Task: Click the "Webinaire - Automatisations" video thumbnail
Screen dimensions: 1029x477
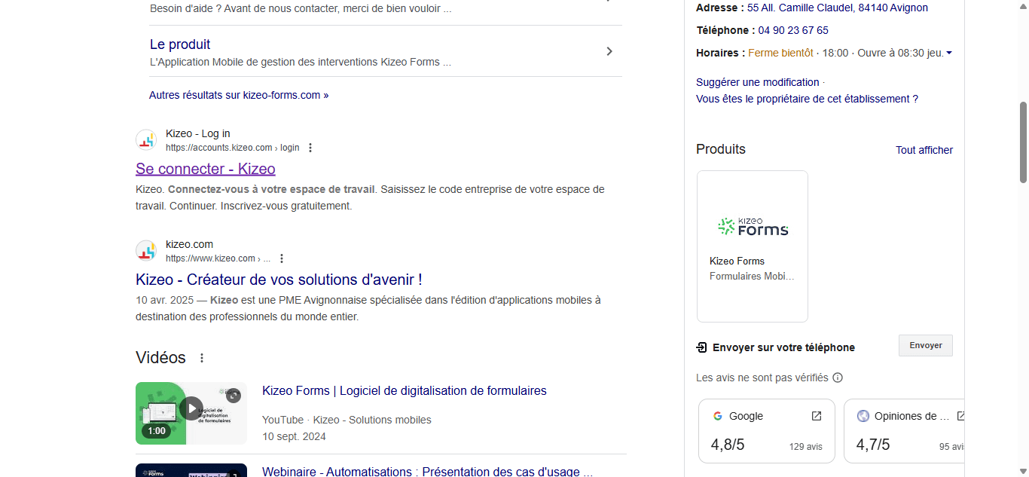Action: tap(191, 470)
